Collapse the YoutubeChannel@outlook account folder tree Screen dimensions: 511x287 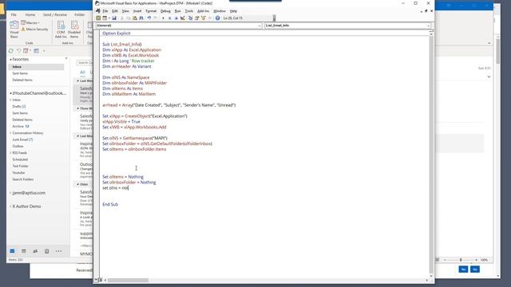click(x=10, y=93)
